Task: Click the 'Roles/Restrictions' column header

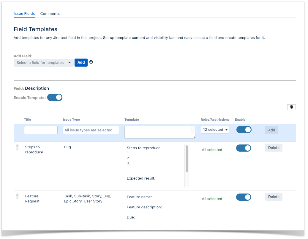Action: pos(215,119)
